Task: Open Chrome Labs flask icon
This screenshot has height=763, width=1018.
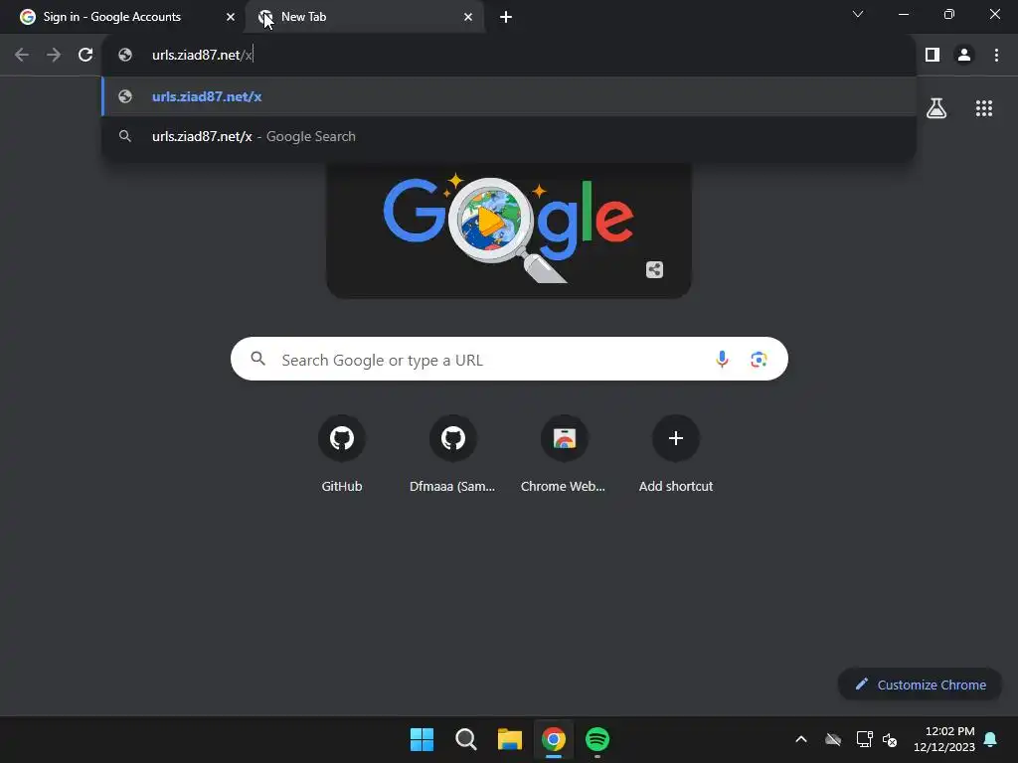Action: point(936,108)
